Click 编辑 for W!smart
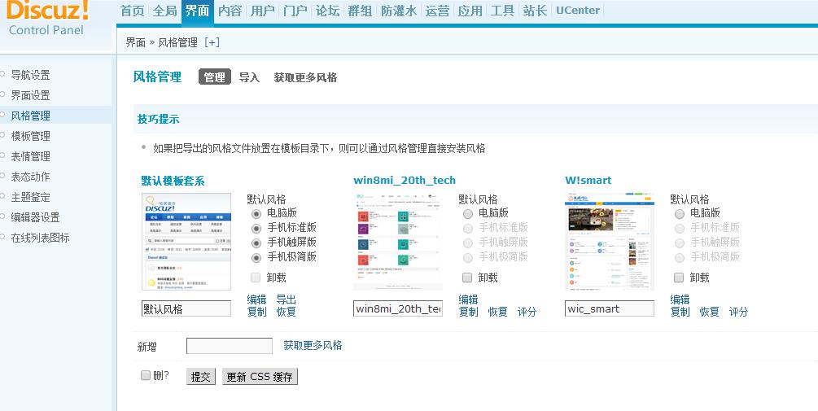818x411 pixels. tap(680, 300)
